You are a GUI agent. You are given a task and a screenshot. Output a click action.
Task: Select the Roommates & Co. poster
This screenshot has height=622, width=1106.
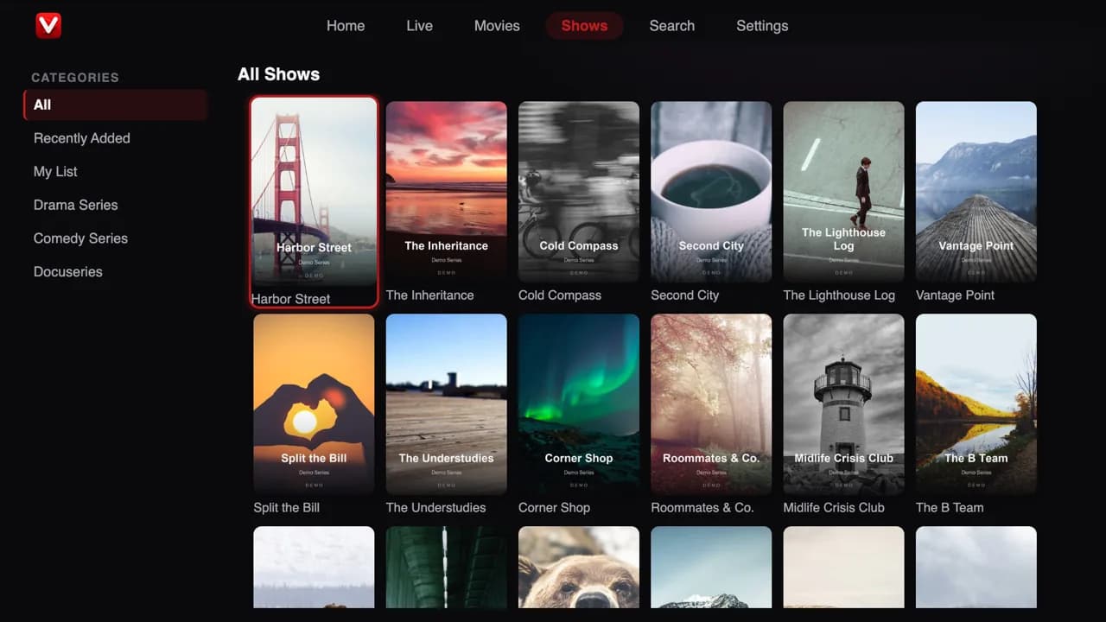pyautogui.click(x=711, y=404)
